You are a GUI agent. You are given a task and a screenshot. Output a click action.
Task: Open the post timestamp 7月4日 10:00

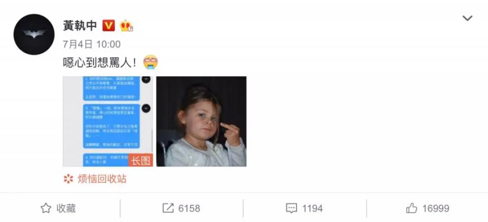[92, 44]
